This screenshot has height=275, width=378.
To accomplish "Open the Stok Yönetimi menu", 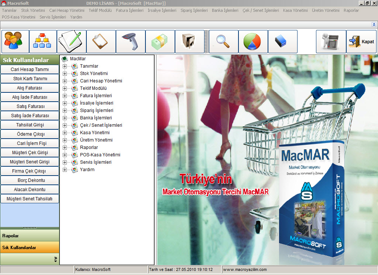I will pos(33,11).
